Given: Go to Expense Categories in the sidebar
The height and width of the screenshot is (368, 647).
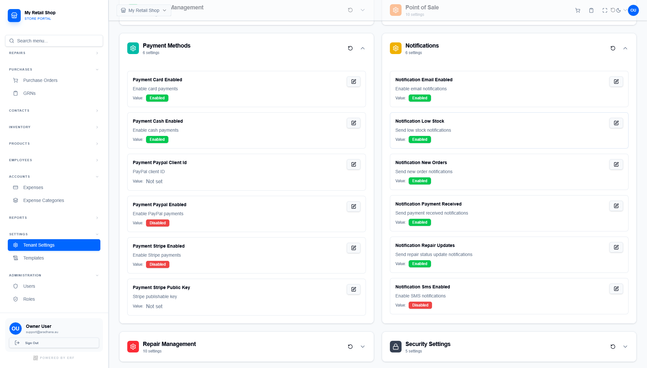Looking at the screenshot, I should tap(54, 200).
